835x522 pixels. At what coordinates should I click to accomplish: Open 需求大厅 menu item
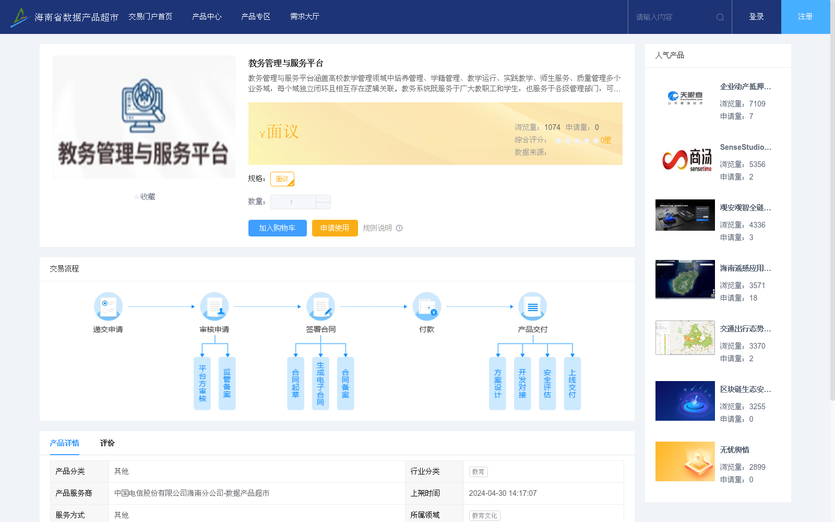coord(305,17)
